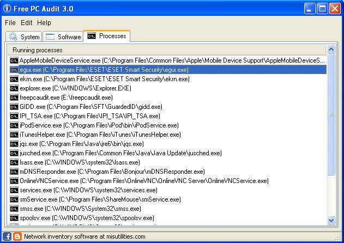Viewport: 344px width, 243px height.
Task: Click the icon beside AppleMobileDeviceService.exe
Action: pos(14,60)
